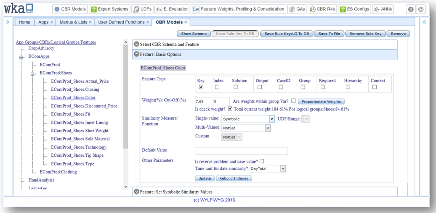
Task: Open the Single-value Symbolic dropdown
Action: point(248,119)
